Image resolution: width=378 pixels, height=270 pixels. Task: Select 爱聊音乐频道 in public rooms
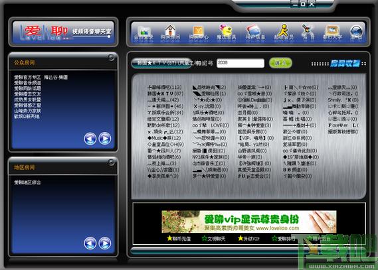click(27, 83)
